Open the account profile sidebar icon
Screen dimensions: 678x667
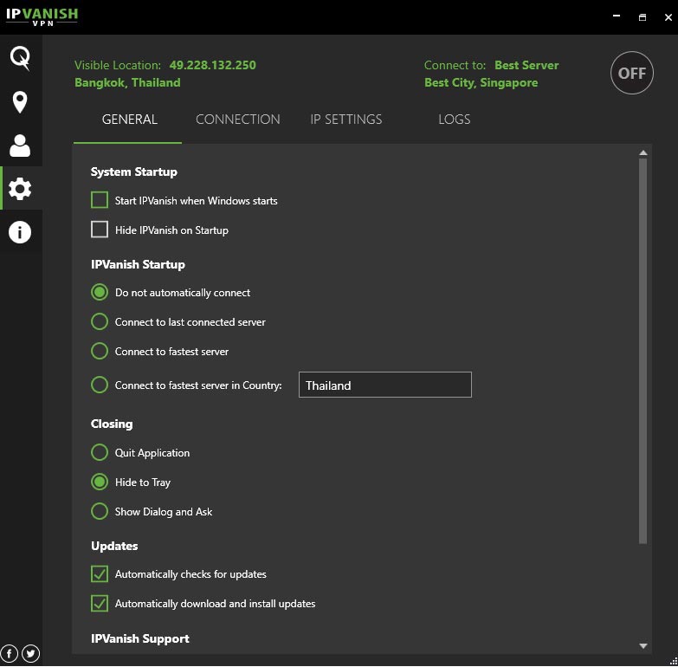(20, 146)
